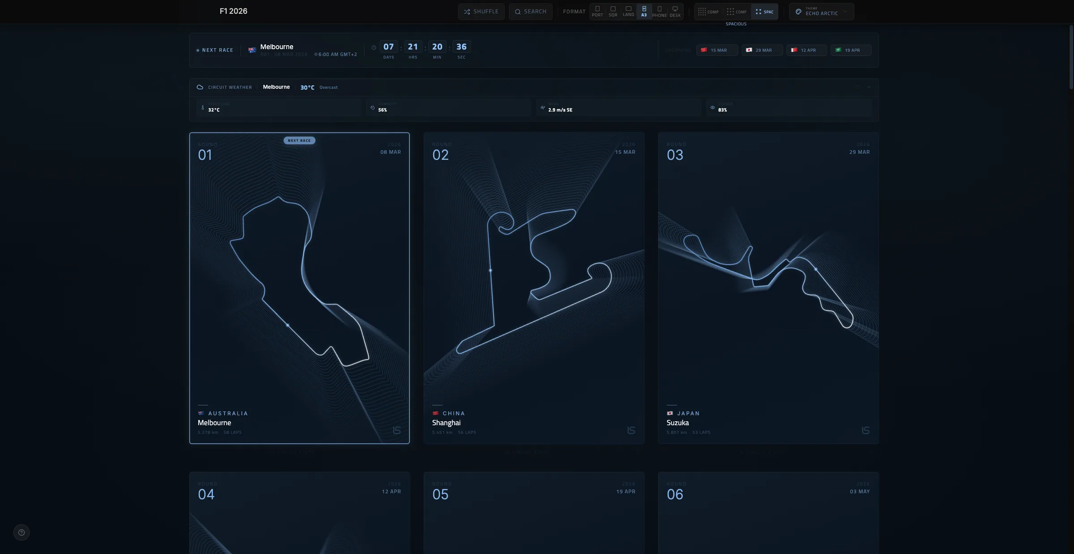Click the countdown clock icon
1074x554 pixels.
tap(374, 47)
